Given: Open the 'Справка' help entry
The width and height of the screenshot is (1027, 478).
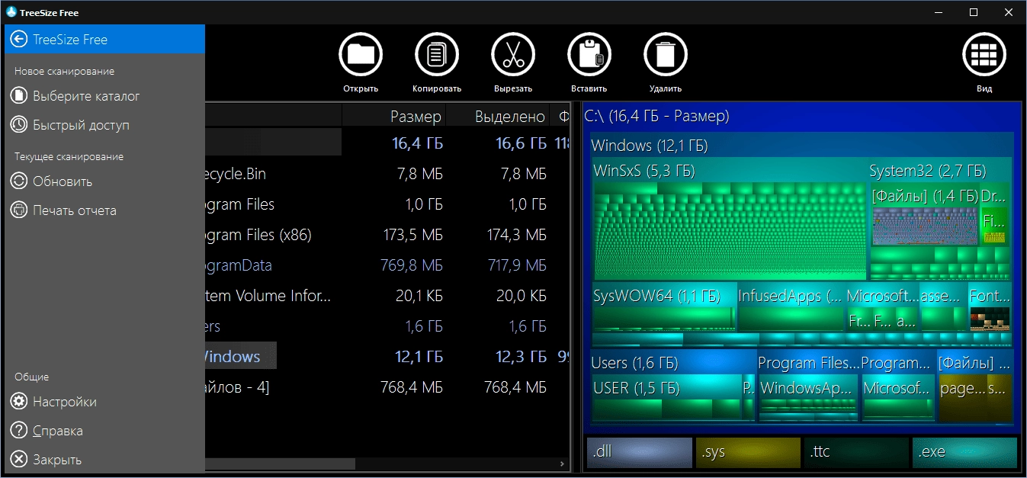Looking at the screenshot, I should (x=104, y=431).
